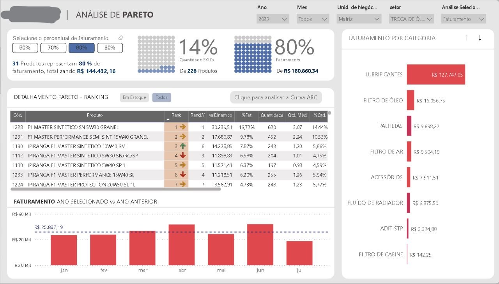Click the sort triangle in Rank column header
499x284 pixels.
click(x=168, y=119)
